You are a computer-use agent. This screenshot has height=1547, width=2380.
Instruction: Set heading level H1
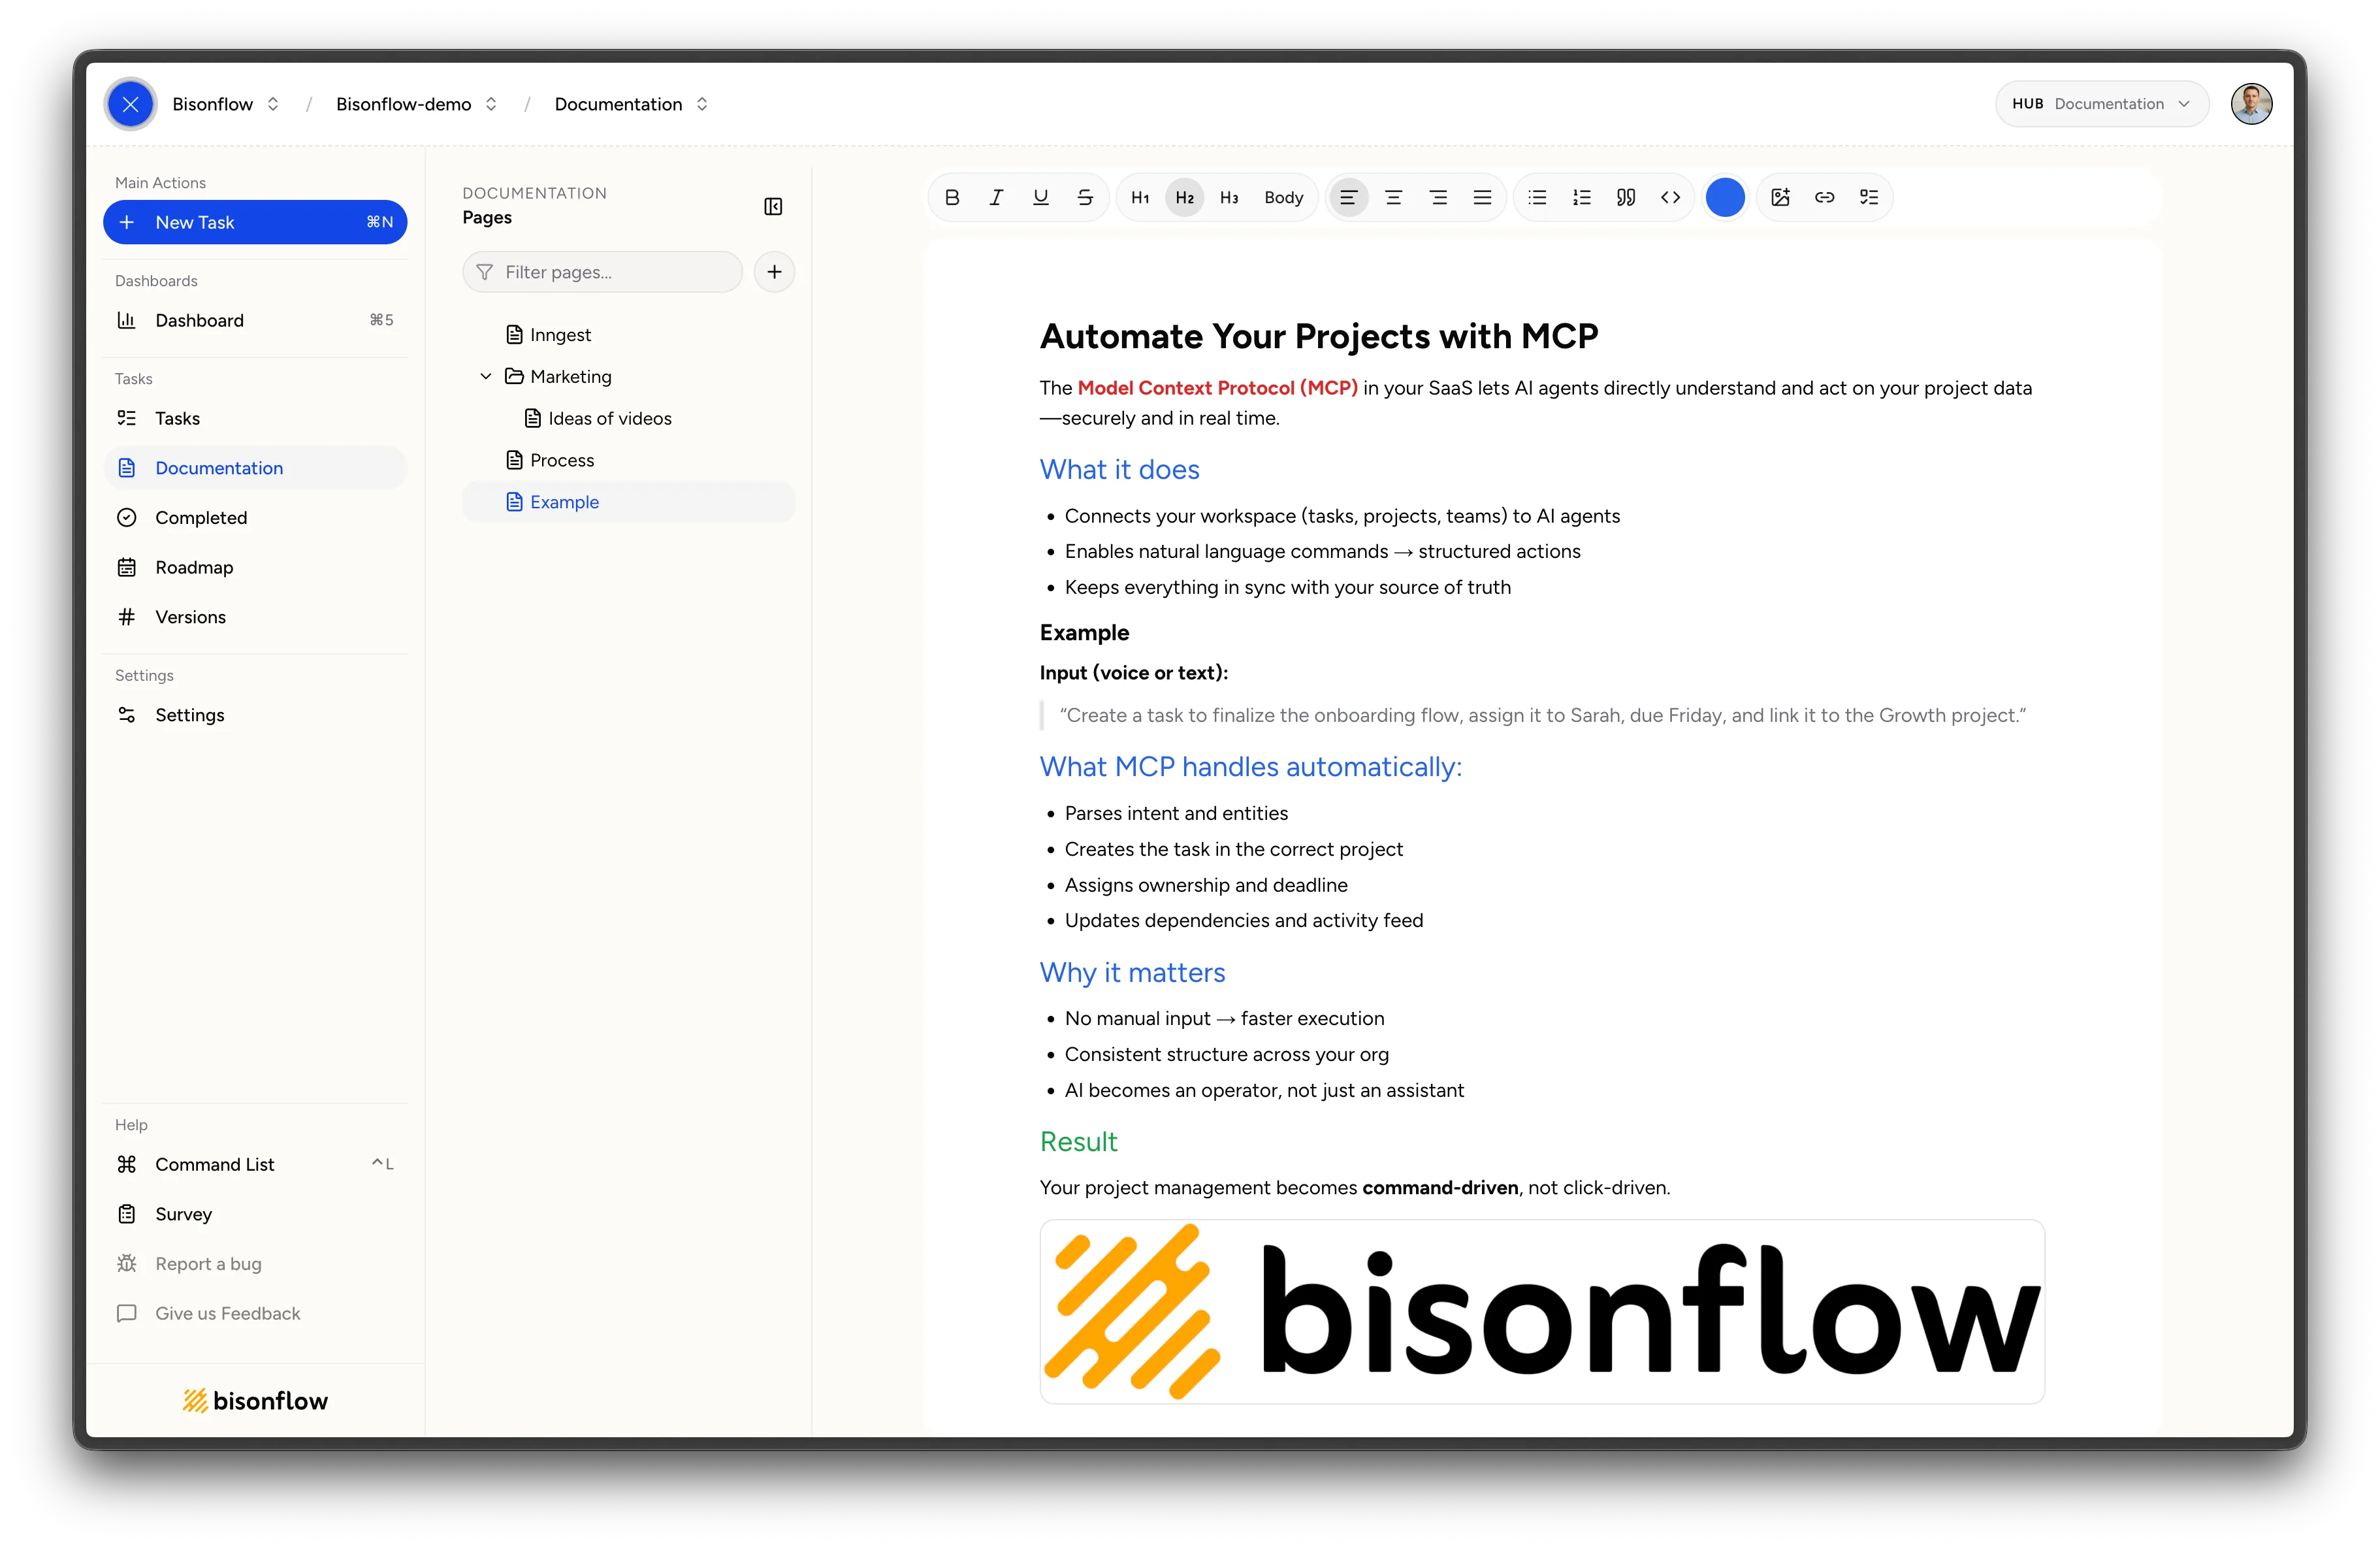click(x=1140, y=197)
